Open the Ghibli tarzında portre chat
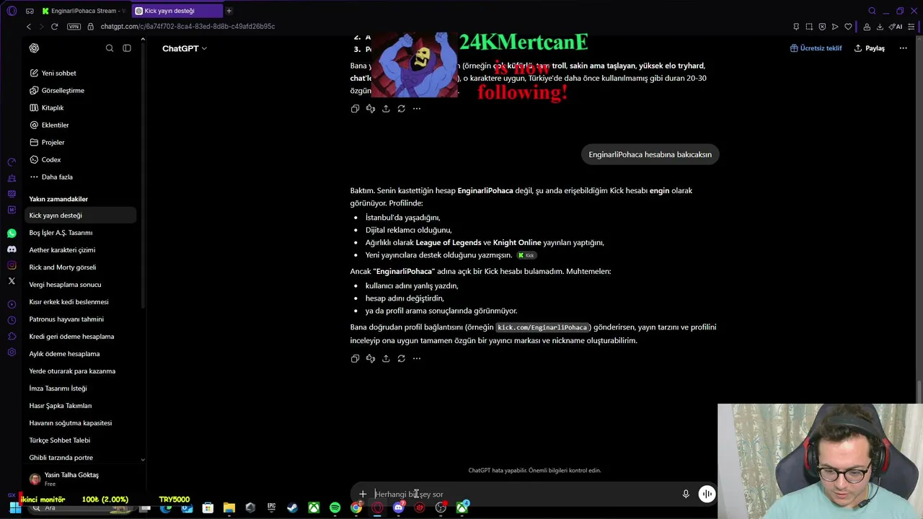This screenshot has width=923, height=519. pyautogui.click(x=81, y=458)
